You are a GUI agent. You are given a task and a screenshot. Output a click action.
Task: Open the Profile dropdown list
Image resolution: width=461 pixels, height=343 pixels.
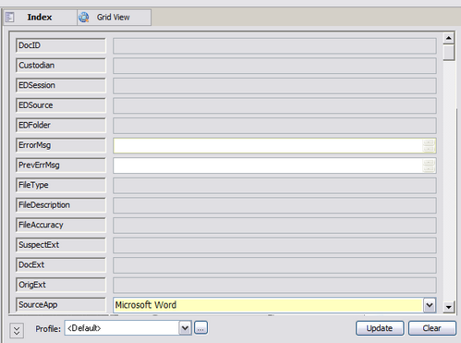[185, 328]
